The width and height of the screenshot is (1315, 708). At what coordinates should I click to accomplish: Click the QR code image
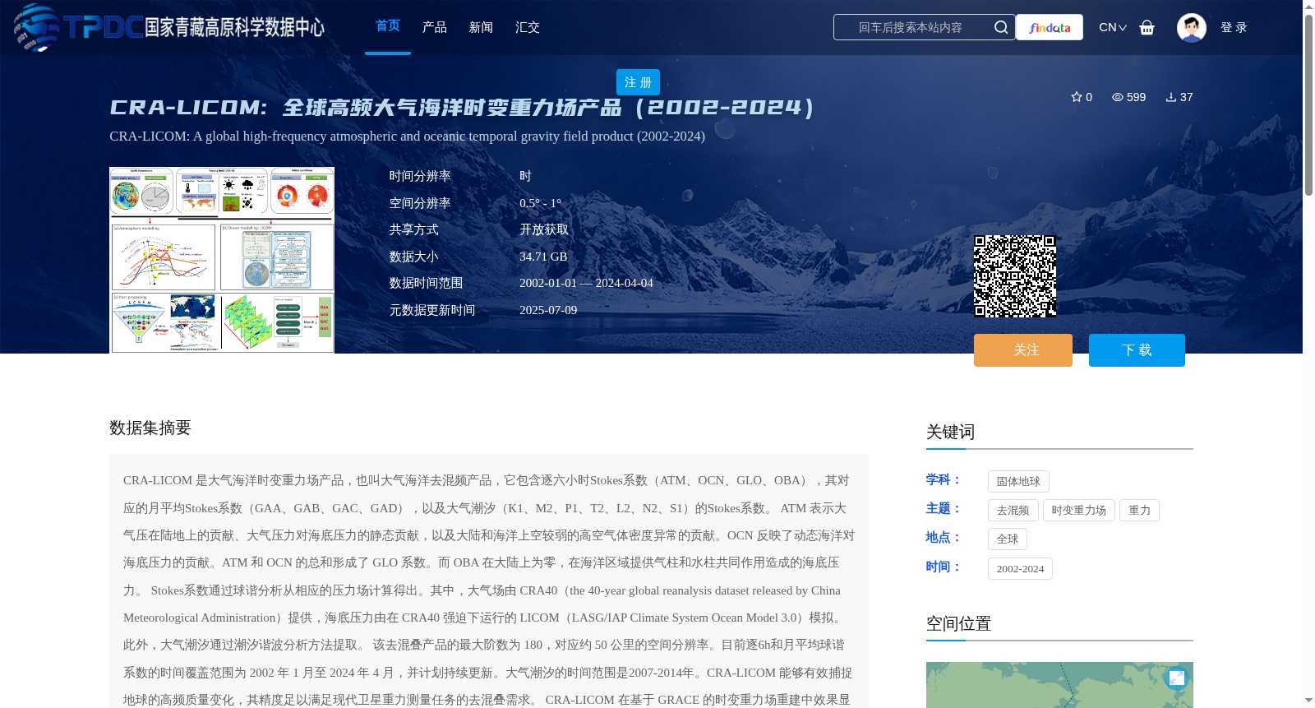(1015, 276)
